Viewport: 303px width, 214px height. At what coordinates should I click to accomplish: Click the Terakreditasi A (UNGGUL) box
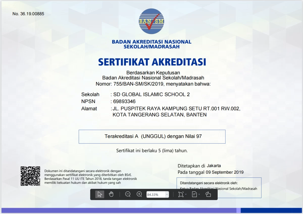click(x=152, y=137)
